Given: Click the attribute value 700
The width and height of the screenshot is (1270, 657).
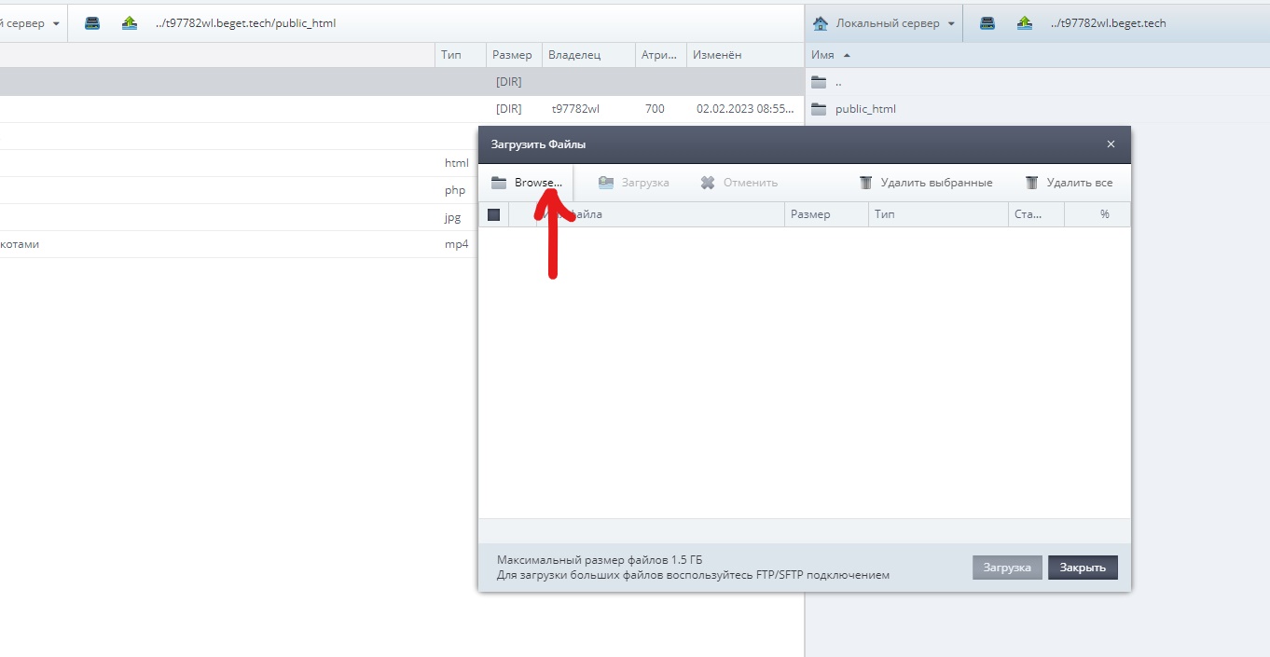Looking at the screenshot, I should pyautogui.click(x=655, y=109).
